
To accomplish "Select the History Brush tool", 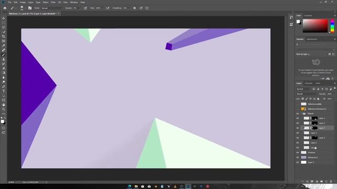I will point(4,64).
